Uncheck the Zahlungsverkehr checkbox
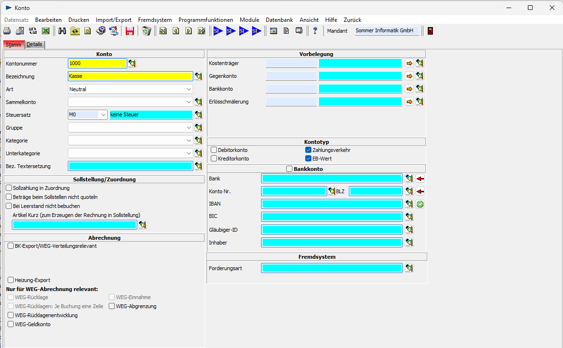This screenshot has height=348, width=563. tap(309, 150)
